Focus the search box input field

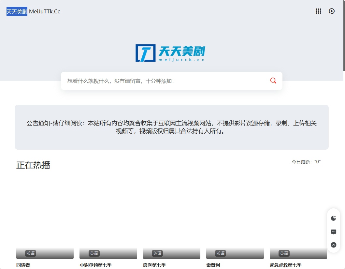[163, 81]
